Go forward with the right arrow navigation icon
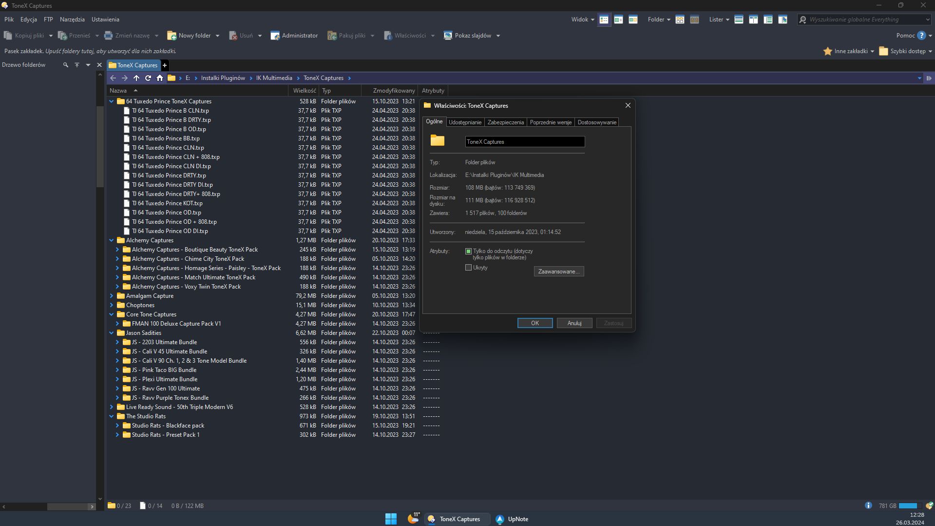Image resolution: width=935 pixels, height=526 pixels. pos(125,78)
